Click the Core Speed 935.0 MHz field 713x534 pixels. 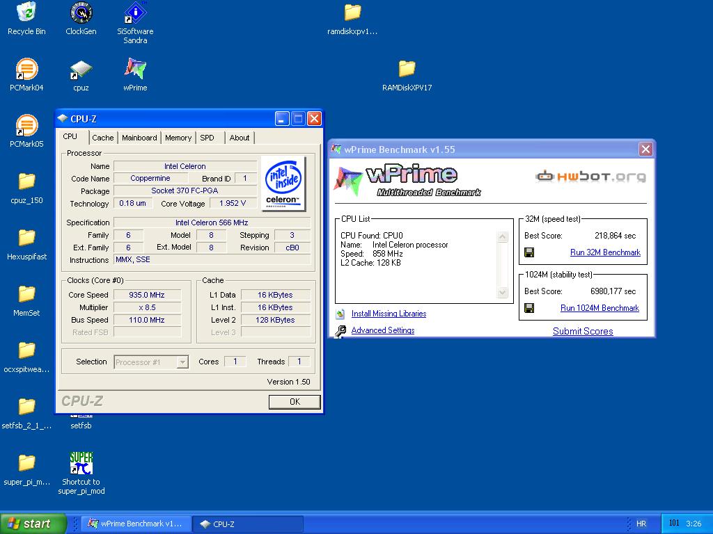(147, 295)
